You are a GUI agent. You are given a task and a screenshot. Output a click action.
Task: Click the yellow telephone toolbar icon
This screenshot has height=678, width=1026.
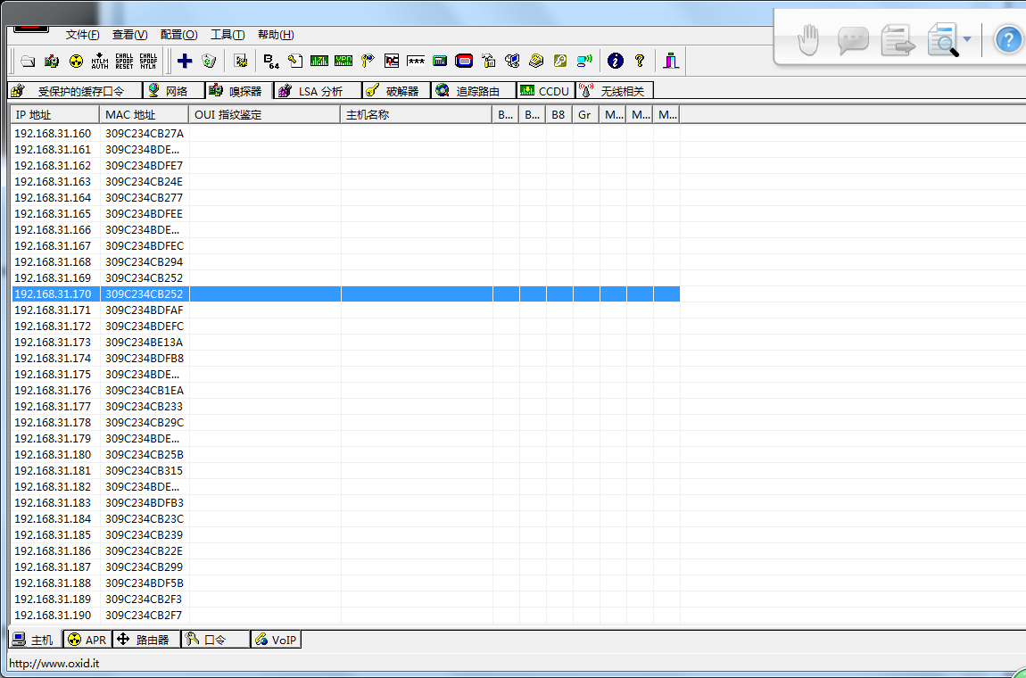536,62
